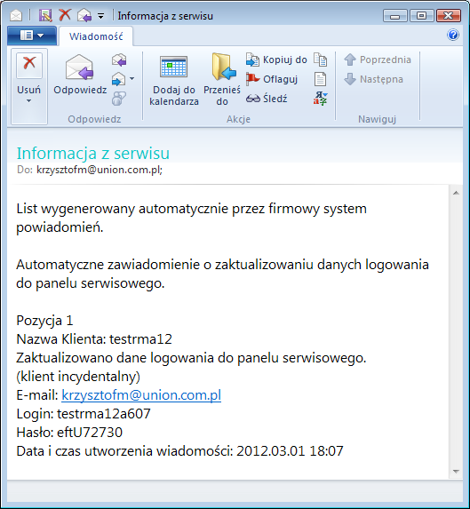Viewport: 470px width, 509px height.
Task: Click the subject heading Informacja z serwisu
Action: 92,153
